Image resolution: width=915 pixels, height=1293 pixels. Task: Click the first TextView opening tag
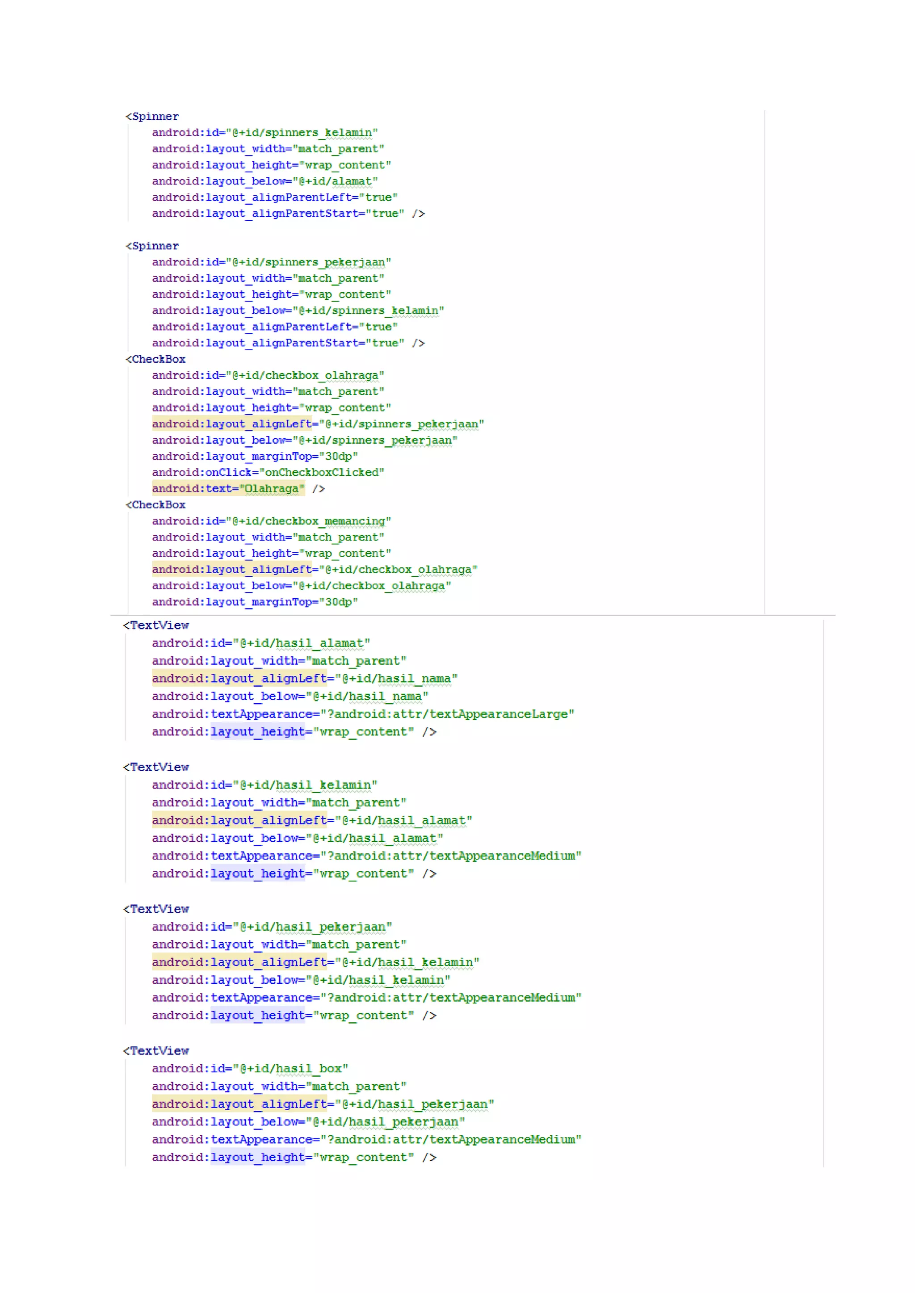click(x=156, y=626)
